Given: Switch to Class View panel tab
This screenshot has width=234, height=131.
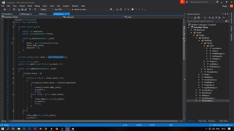Looking at the screenshot, I should pyautogui.click(x=202, y=121).
